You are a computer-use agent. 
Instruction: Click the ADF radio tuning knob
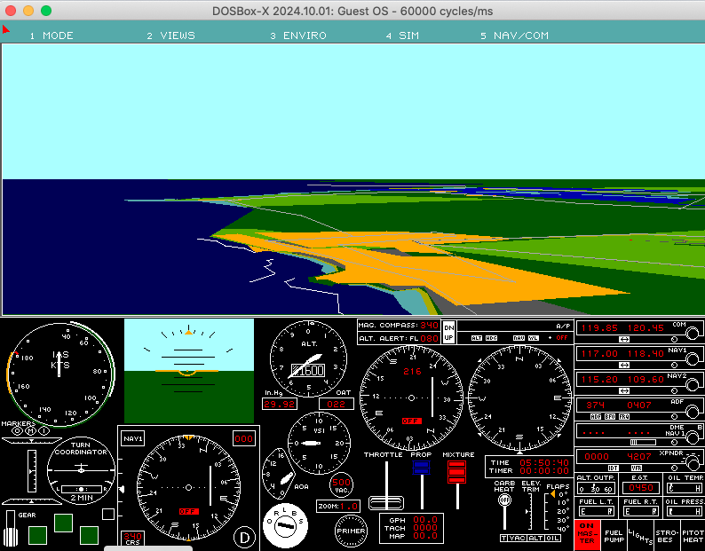693,410
